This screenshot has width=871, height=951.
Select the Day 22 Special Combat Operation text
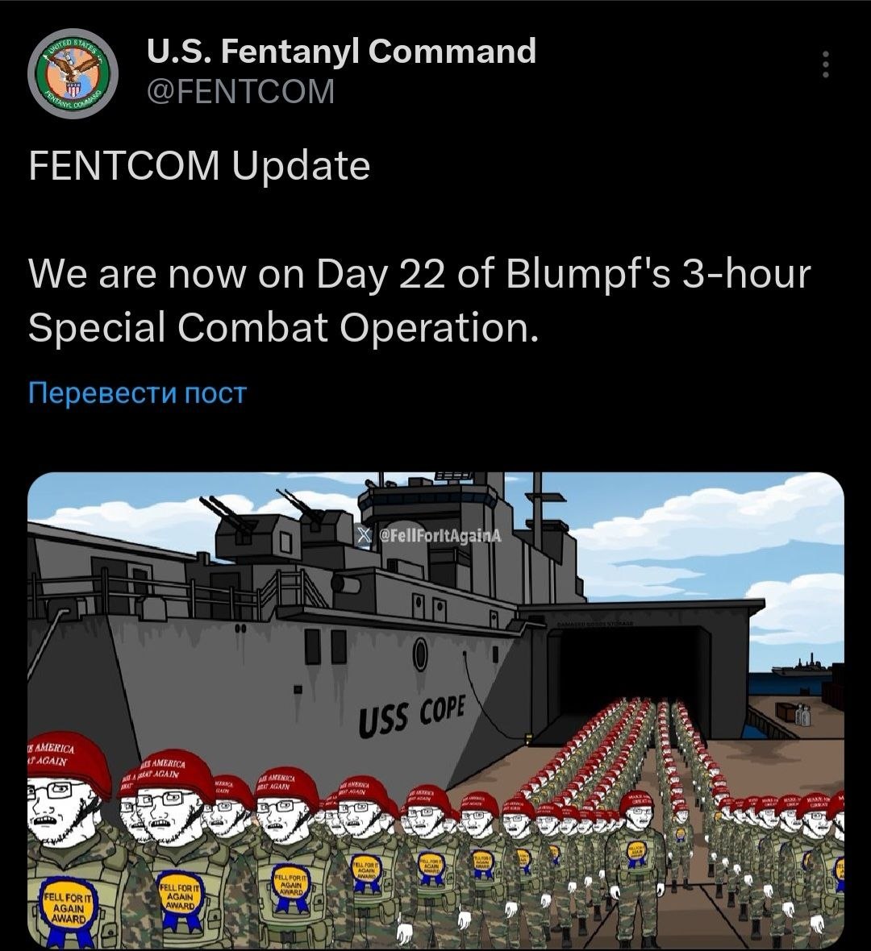(419, 301)
